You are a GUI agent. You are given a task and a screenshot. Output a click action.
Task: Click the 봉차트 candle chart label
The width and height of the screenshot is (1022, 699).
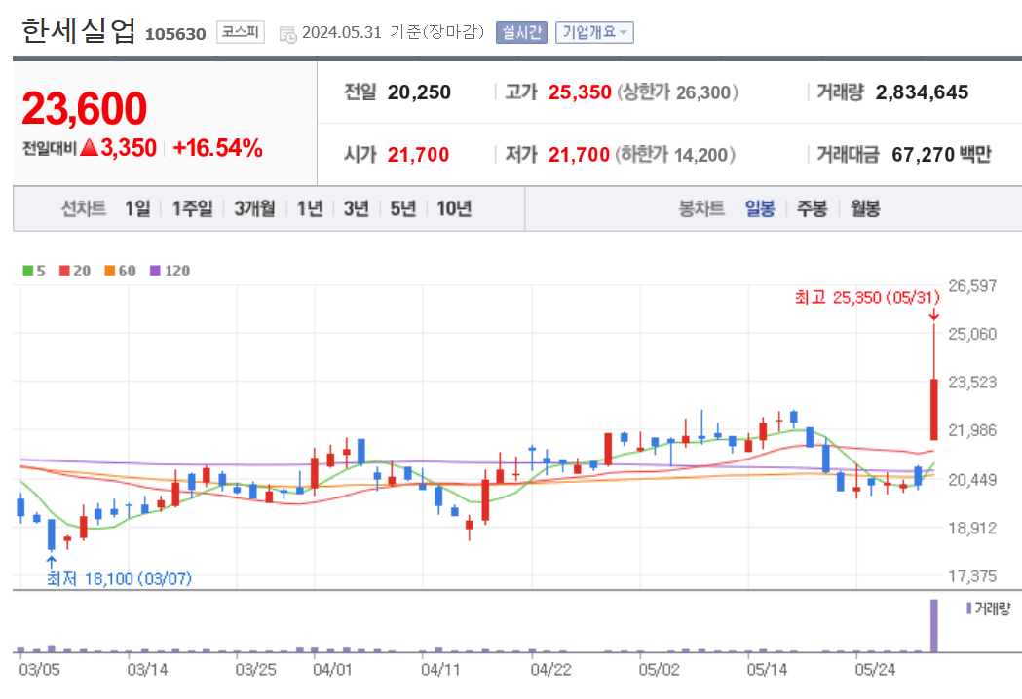701,208
